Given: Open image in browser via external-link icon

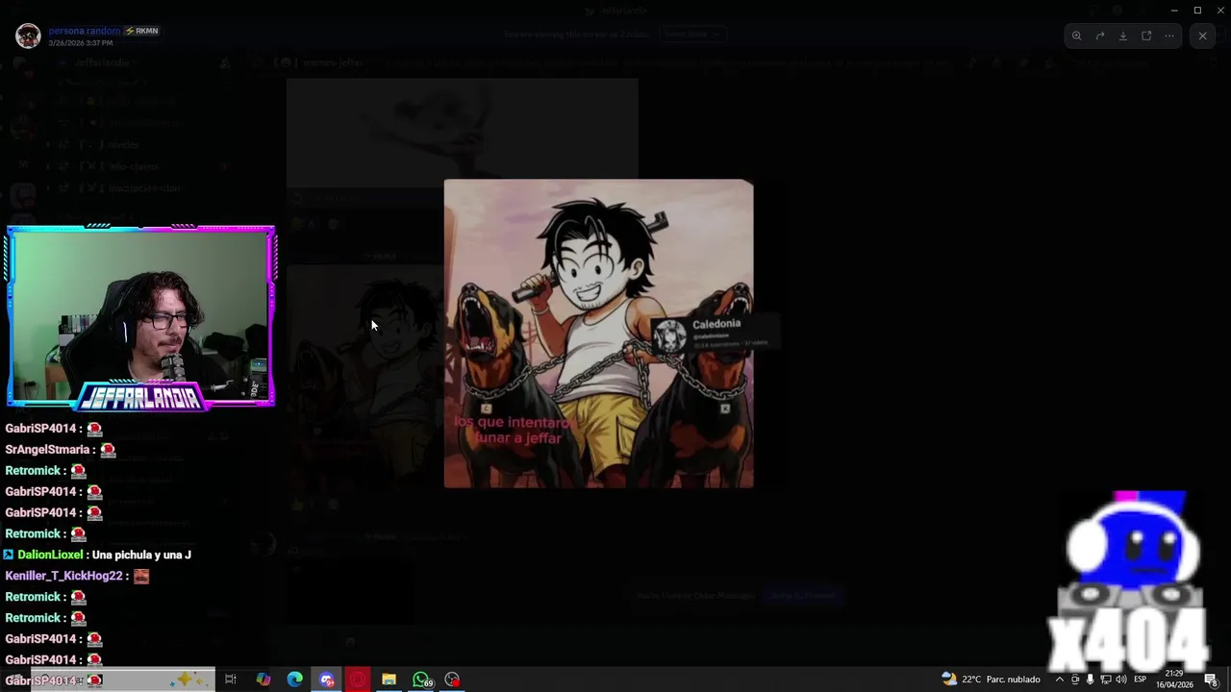Looking at the screenshot, I should tap(1146, 36).
